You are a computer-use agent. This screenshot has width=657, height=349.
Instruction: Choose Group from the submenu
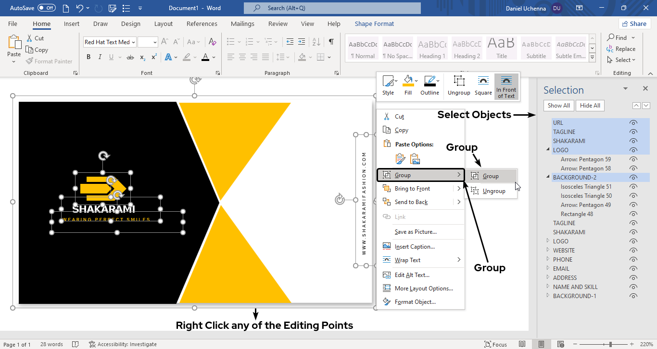pyautogui.click(x=491, y=176)
